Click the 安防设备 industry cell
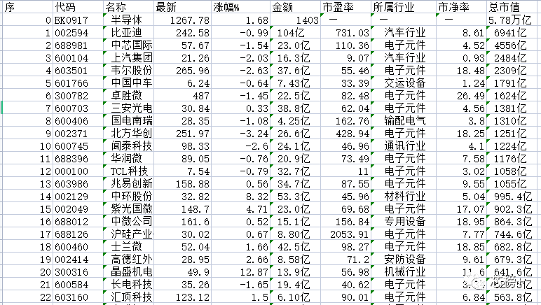The image size is (541, 305). point(404,260)
